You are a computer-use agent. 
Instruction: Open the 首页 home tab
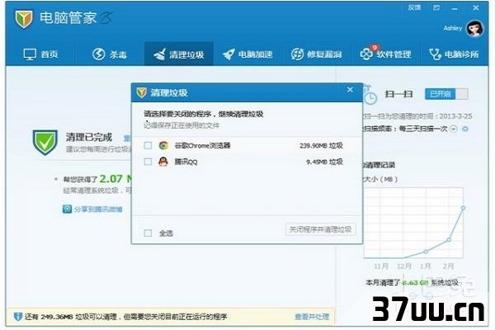point(40,54)
